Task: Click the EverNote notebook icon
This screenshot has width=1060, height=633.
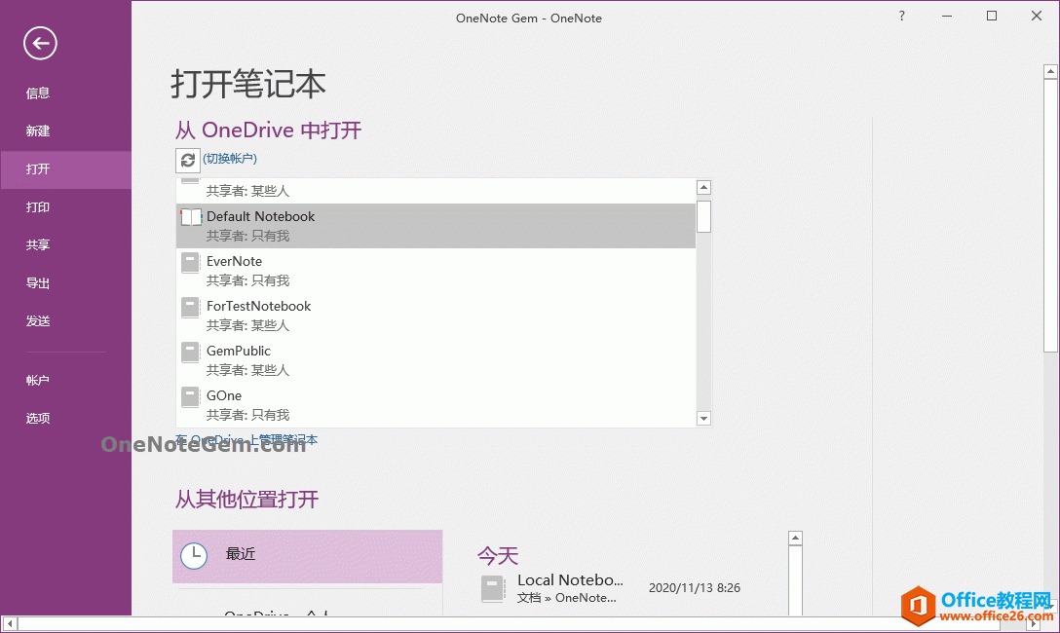Action: pyautogui.click(x=191, y=262)
